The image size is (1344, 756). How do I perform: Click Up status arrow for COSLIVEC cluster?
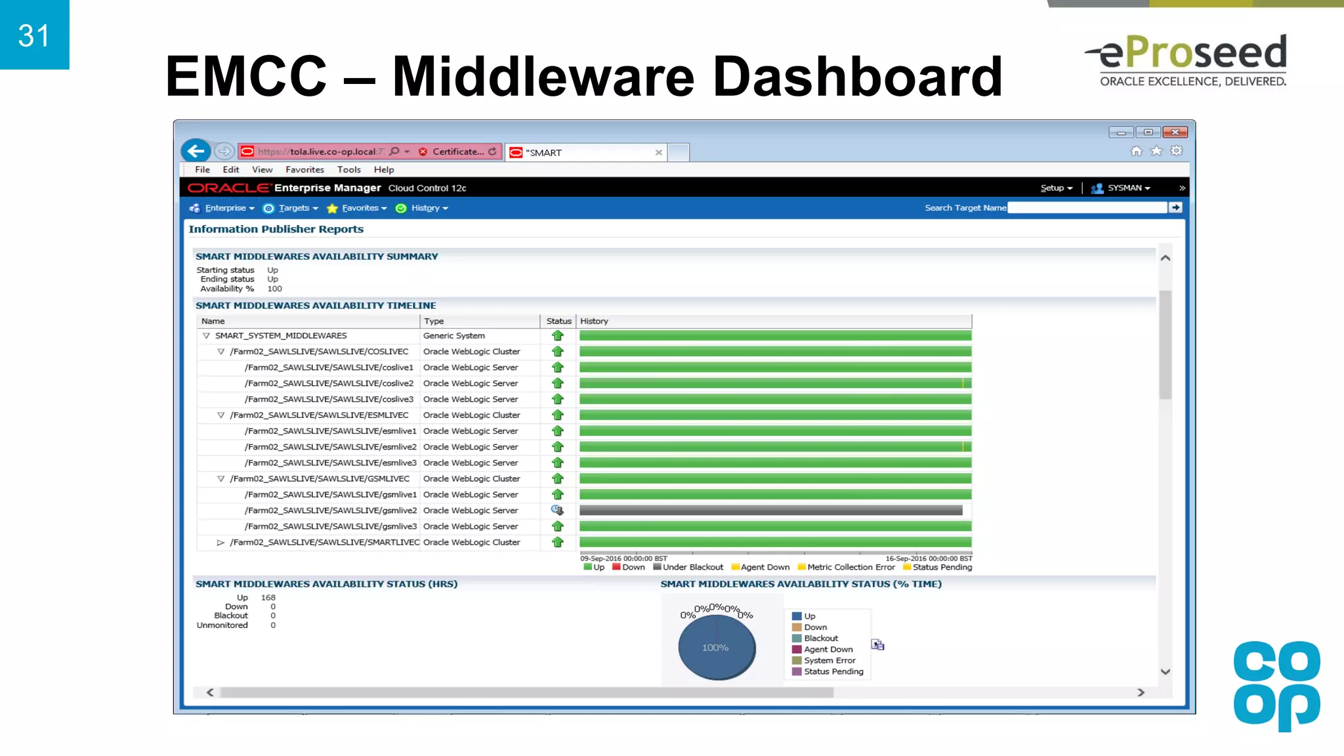pyautogui.click(x=558, y=352)
